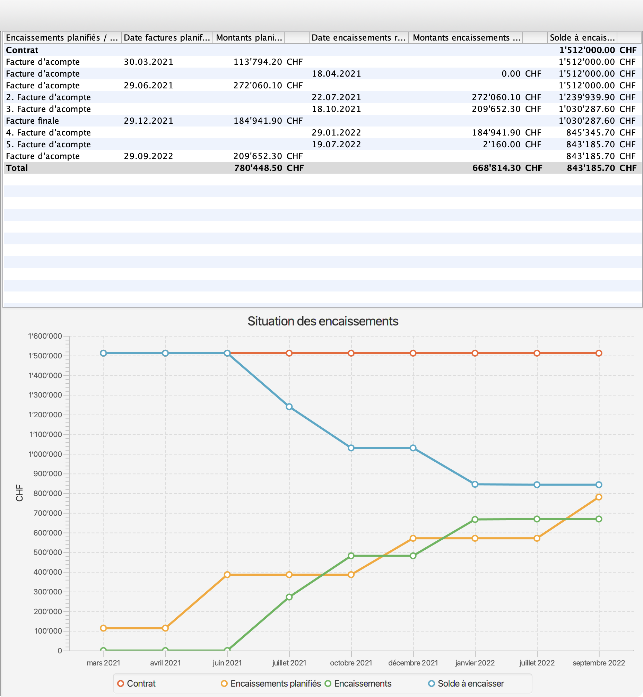Select the planned date '29.06.2021'

coord(149,86)
